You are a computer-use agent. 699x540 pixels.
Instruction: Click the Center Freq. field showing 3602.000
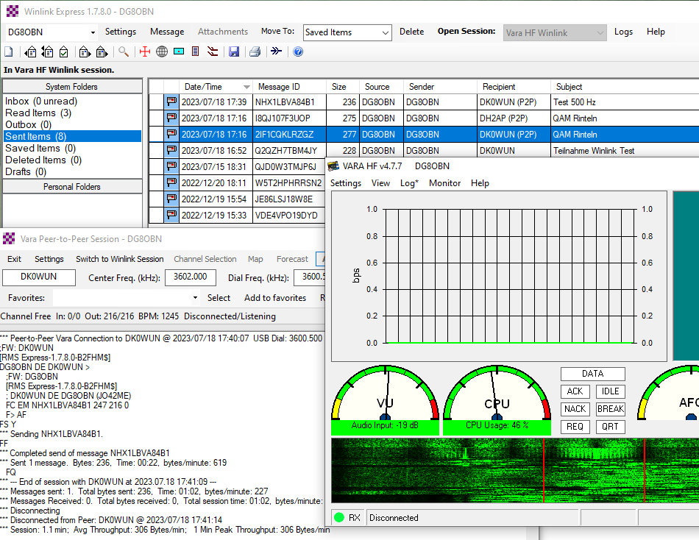click(x=191, y=277)
